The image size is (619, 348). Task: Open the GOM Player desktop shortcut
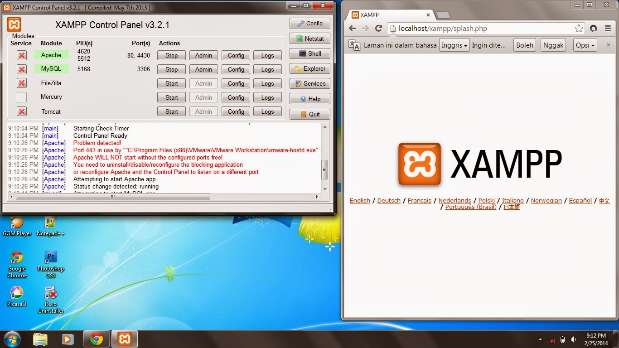(x=17, y=226)
